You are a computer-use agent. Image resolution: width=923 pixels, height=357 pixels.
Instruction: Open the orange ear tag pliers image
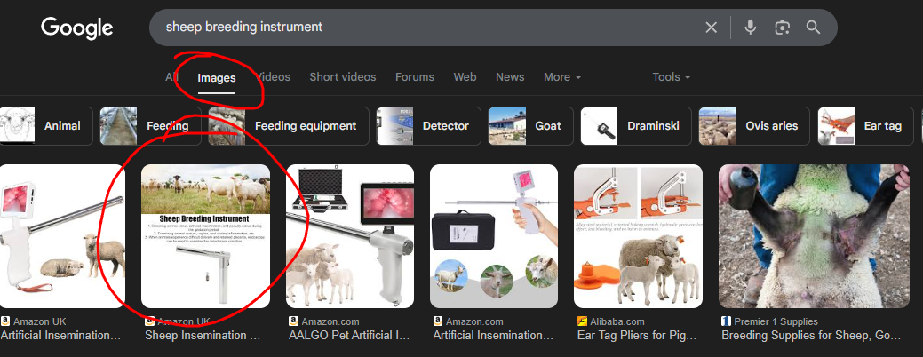pyautogui.click(x=638, y=236)
